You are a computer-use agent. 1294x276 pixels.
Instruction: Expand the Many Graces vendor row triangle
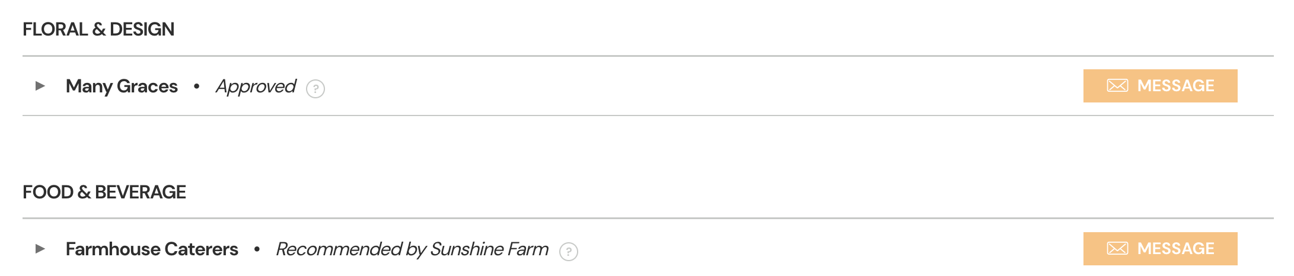click(x=40, y=86)
